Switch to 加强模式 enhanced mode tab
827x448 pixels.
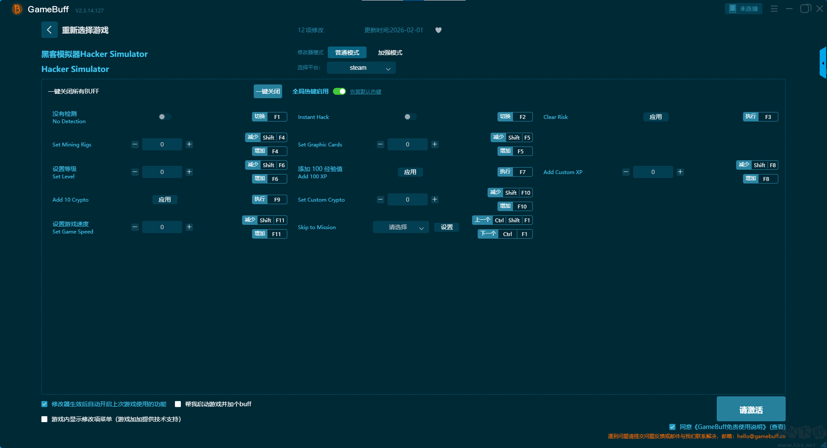point(390,53)
